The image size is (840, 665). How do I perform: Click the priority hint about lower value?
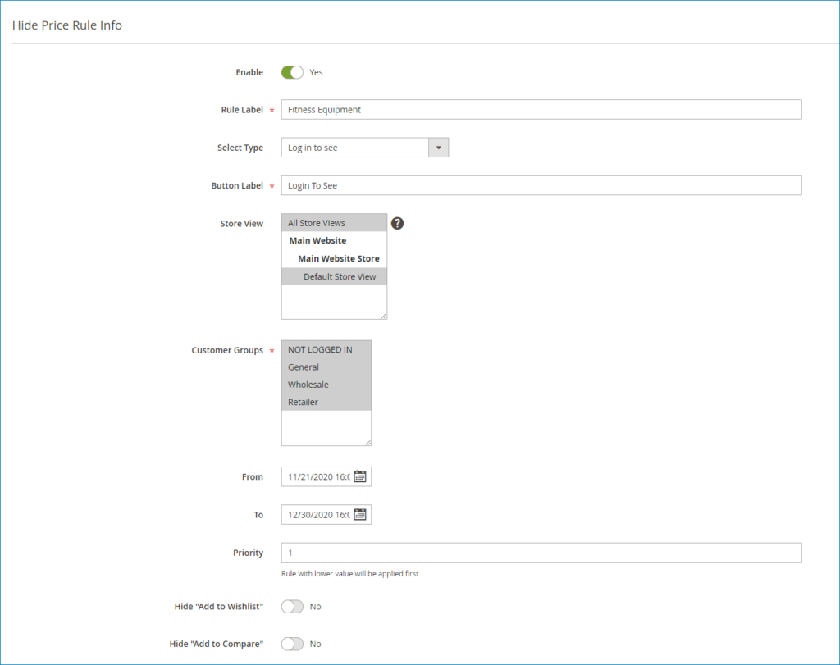pos(349,573)
